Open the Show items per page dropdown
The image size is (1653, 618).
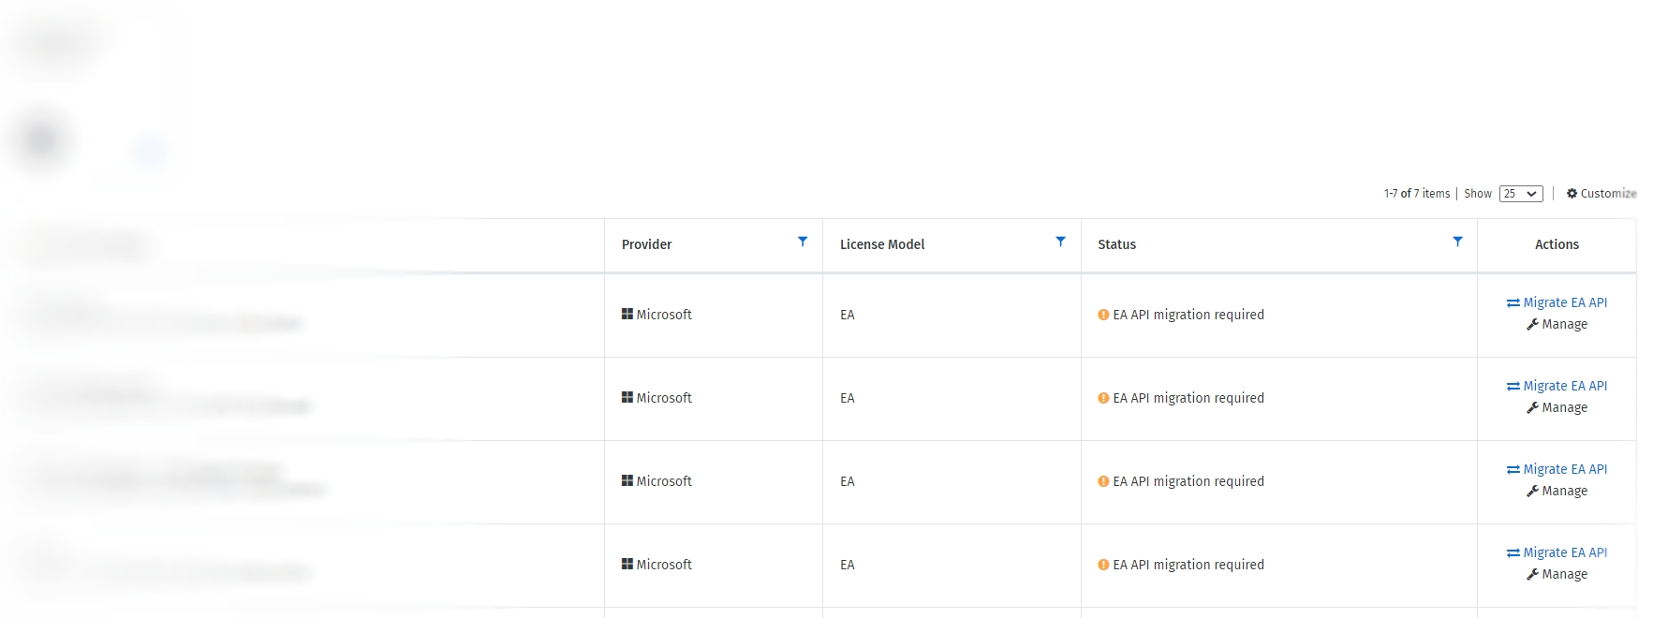click(1520, 194)
